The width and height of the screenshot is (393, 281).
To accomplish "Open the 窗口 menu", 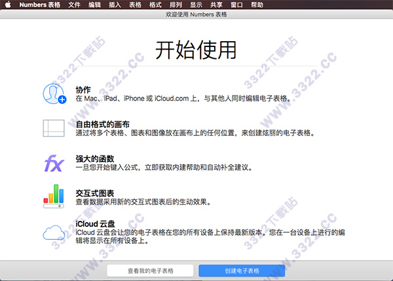I will [x=236, y=5].
